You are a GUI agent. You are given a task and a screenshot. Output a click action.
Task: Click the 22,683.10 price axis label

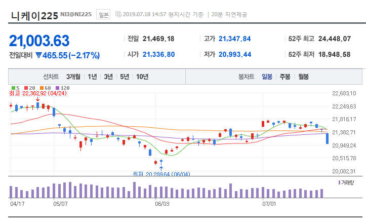point(344,93)
